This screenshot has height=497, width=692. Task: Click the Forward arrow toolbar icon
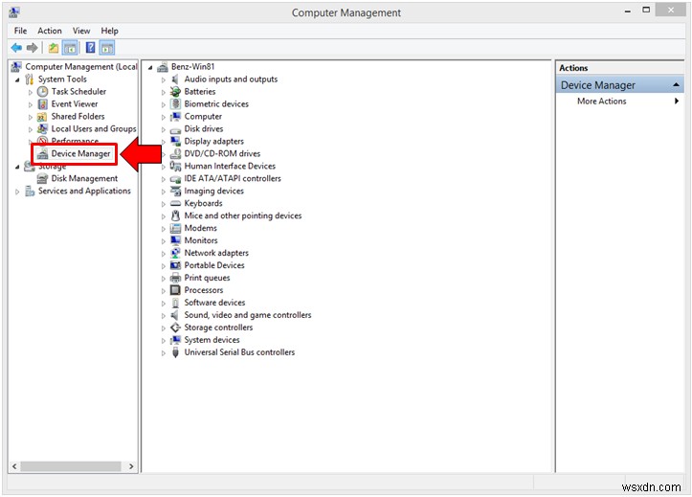coord(32,48)
